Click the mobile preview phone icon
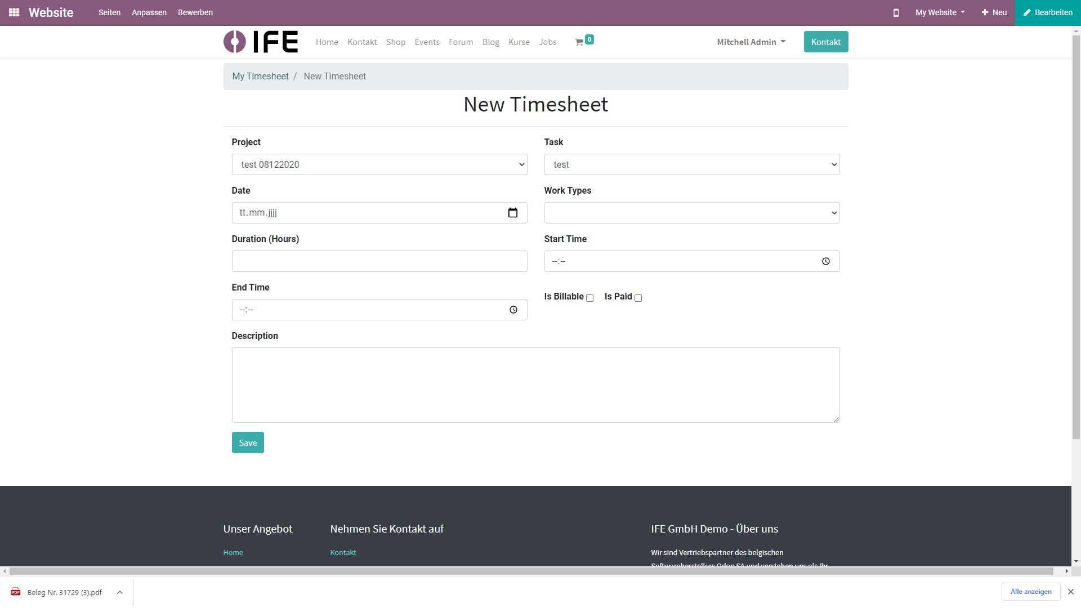1081x608 pixels. (x=896, y=12)
